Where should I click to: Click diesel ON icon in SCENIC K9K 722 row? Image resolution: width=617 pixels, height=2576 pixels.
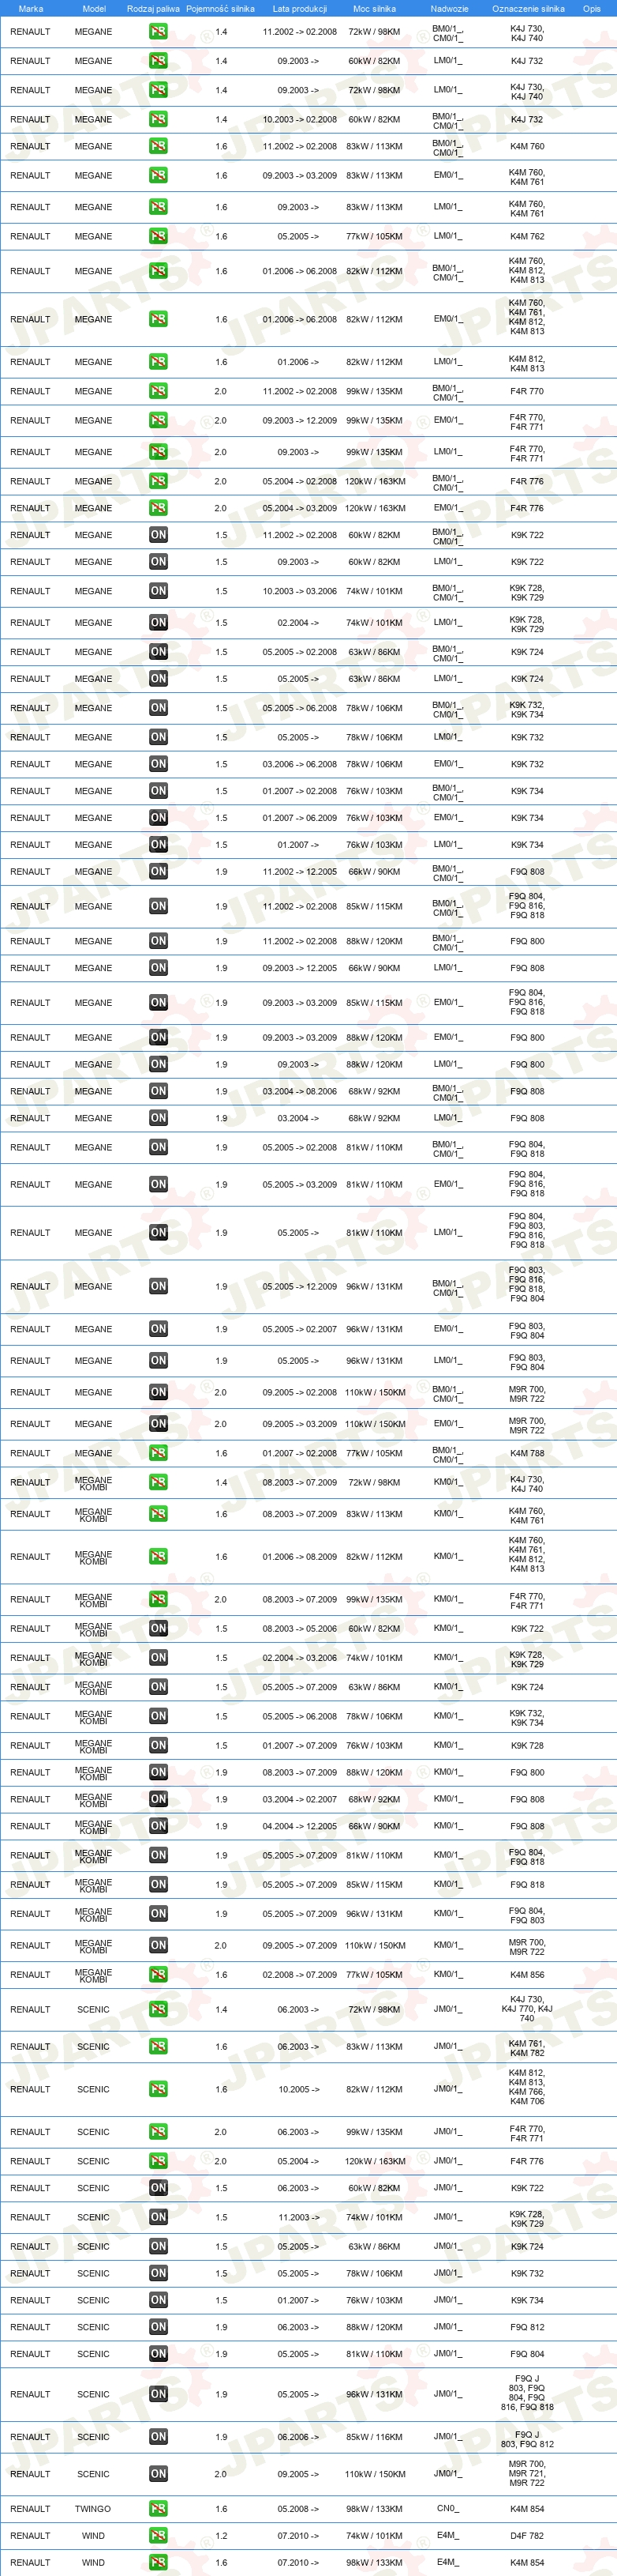(x=158, y=2188)
